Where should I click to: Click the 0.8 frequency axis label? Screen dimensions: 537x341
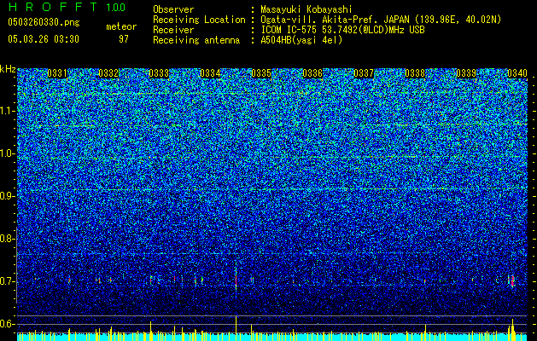[8, 239]
